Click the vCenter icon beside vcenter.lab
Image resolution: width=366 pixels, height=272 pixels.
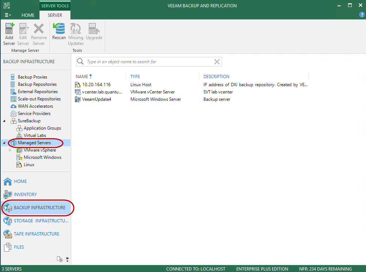tap(78, 92)
